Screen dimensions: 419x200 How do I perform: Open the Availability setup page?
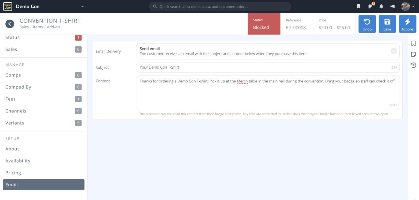point(44,161)
